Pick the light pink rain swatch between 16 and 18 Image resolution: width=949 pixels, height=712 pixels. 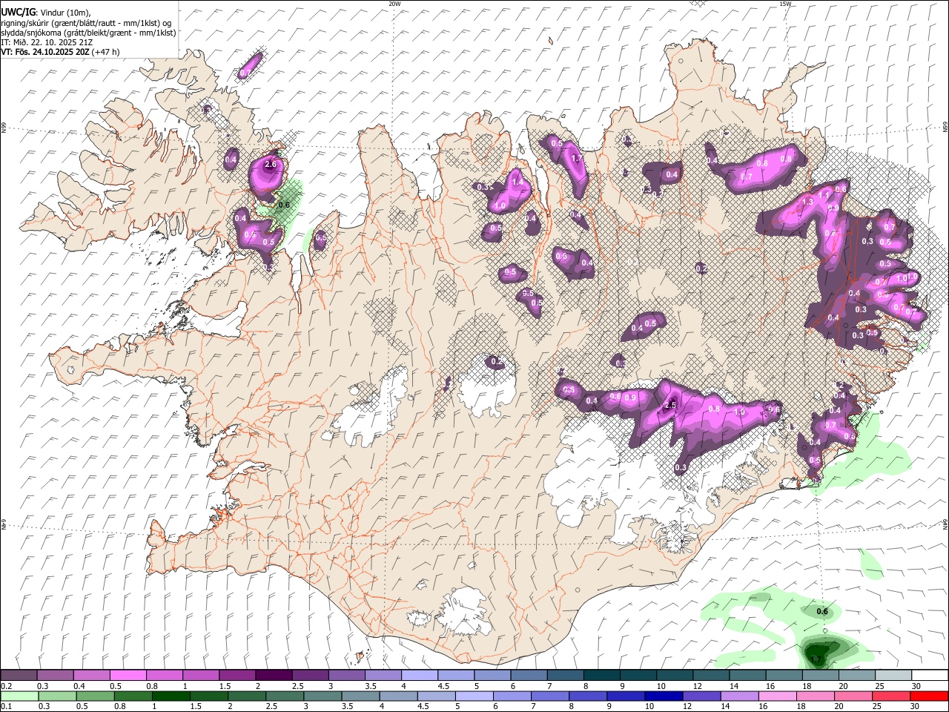[778, 696]
